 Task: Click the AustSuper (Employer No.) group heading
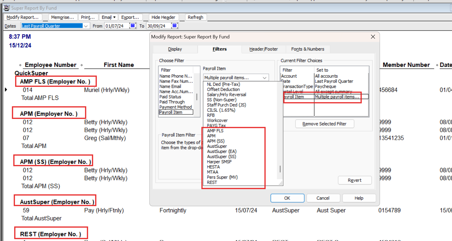click(57, 202)
